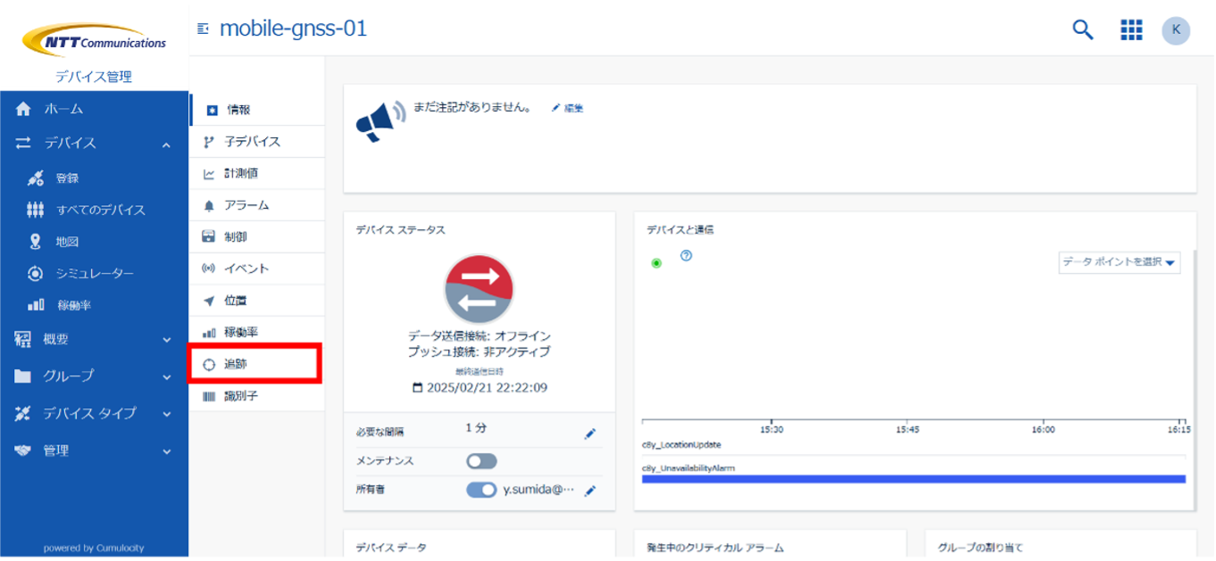Disable the 所有者 owner toggle

click(479, 491)
